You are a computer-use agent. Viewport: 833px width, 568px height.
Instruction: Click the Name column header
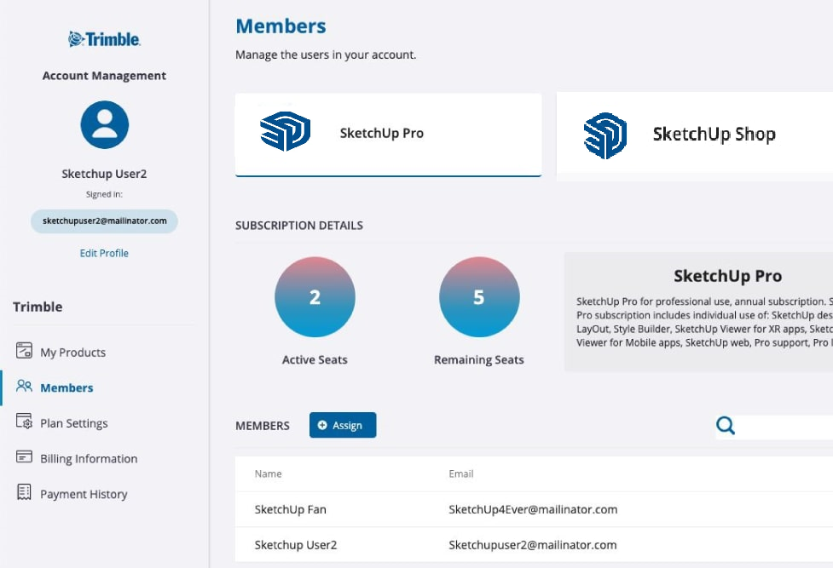pyautogui.click(x=269, y=474)
